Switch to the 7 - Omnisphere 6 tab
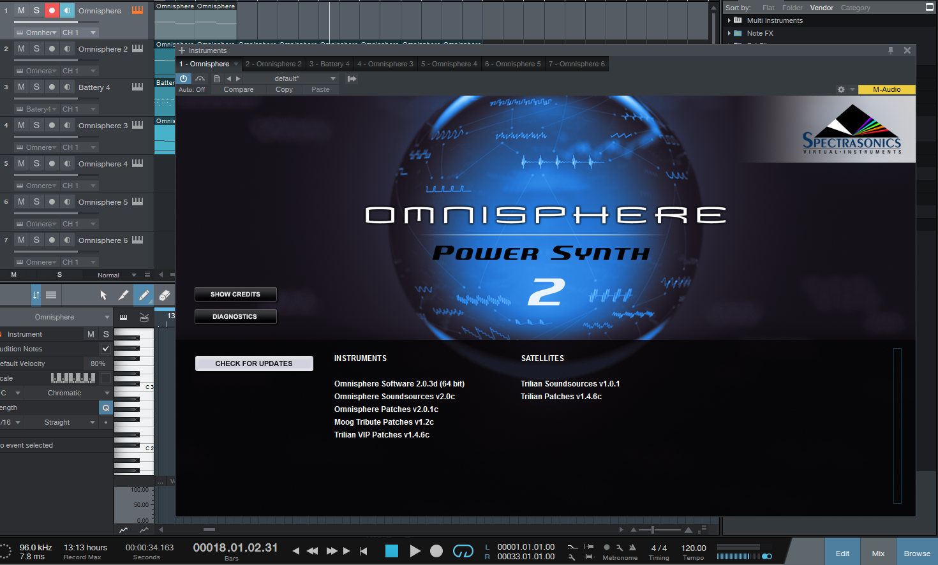This screenshot has width=938, height=565. coord(577,64)
